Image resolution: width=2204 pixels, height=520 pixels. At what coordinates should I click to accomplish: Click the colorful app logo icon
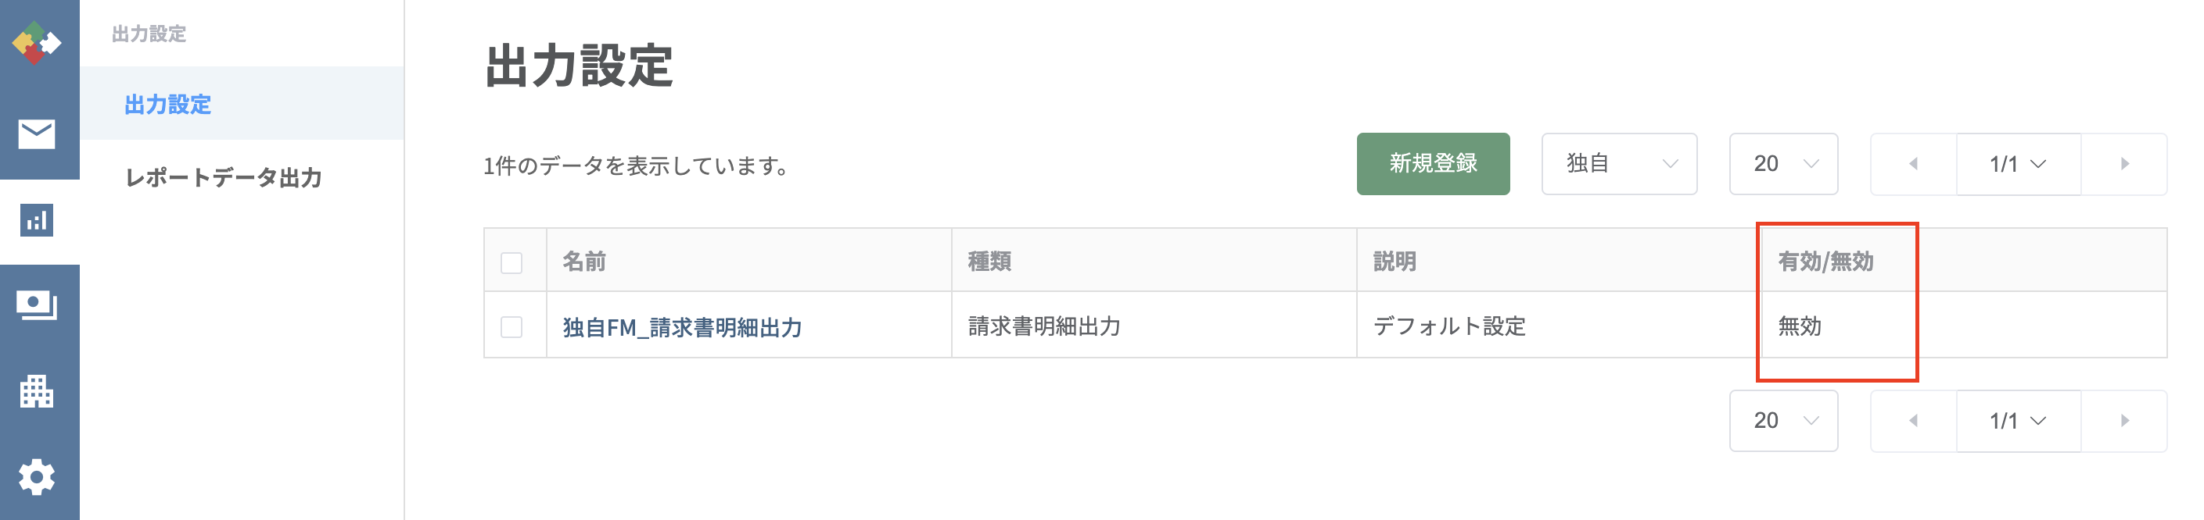pyautogui.click(x=37, y=43)
